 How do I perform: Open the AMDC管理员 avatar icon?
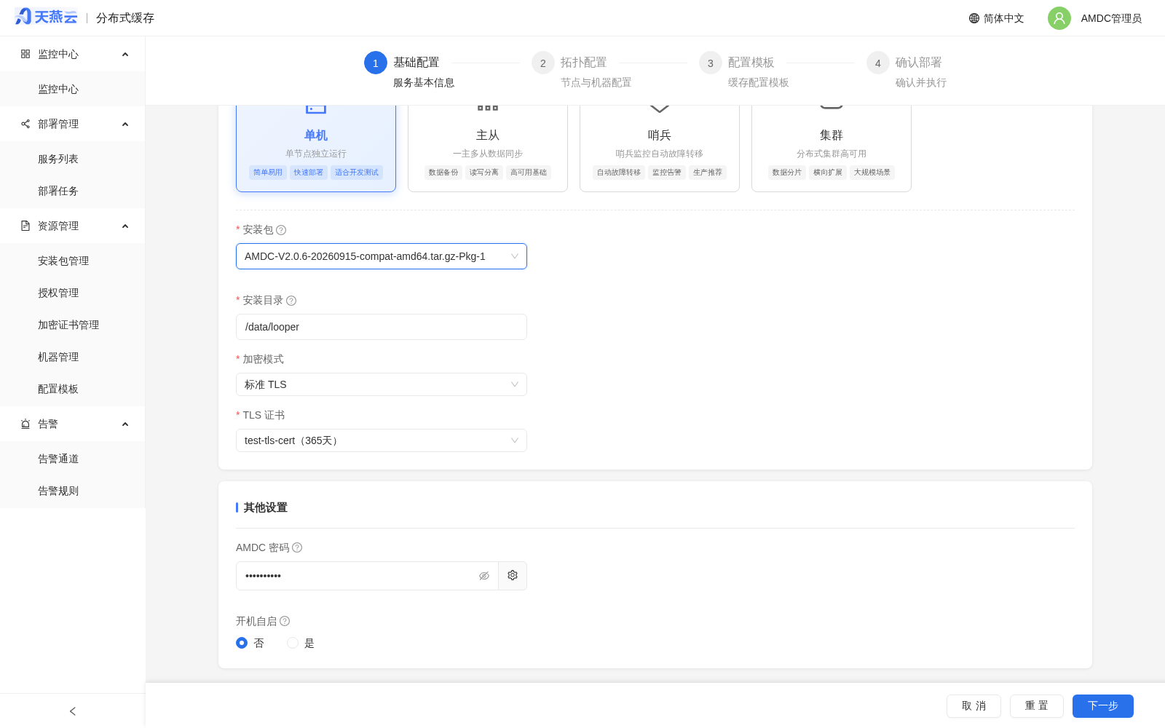click(1059, 18)
